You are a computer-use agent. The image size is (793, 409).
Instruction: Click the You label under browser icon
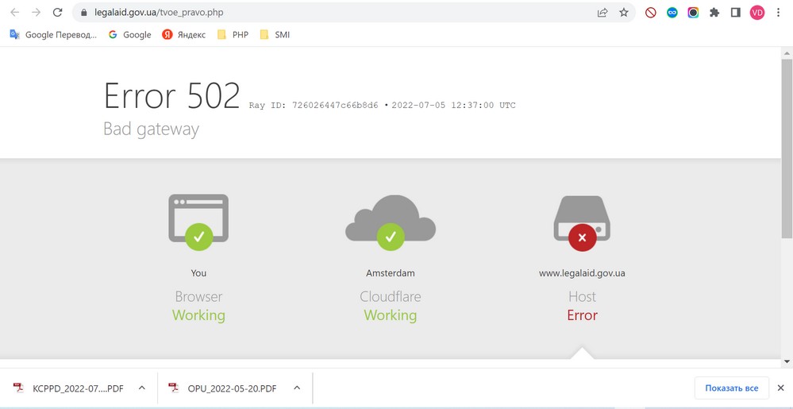coord(198,273)
